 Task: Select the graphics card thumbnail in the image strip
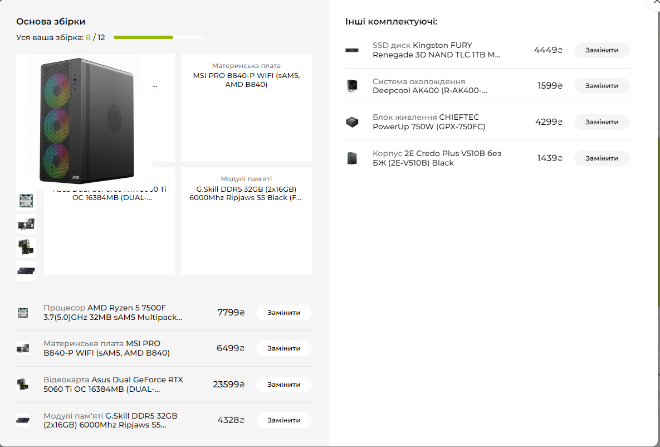pyautogui.click(x=26, y=247)
